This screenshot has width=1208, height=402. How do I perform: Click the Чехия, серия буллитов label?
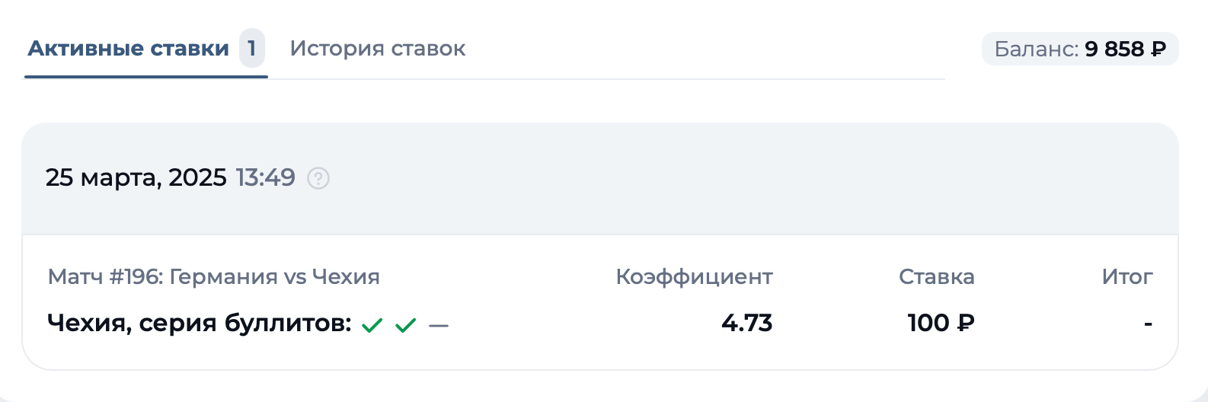tap(199, 323)
